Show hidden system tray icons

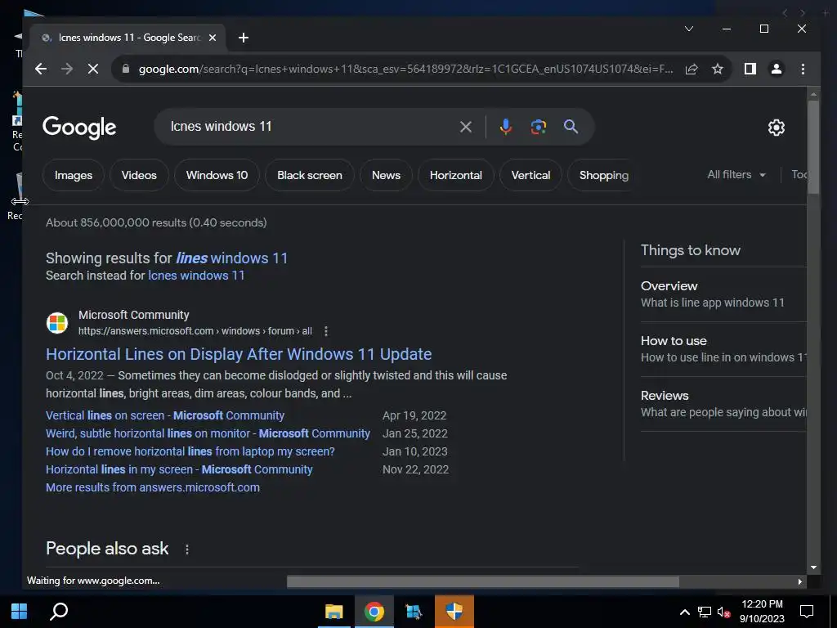[x=684, y=612]
